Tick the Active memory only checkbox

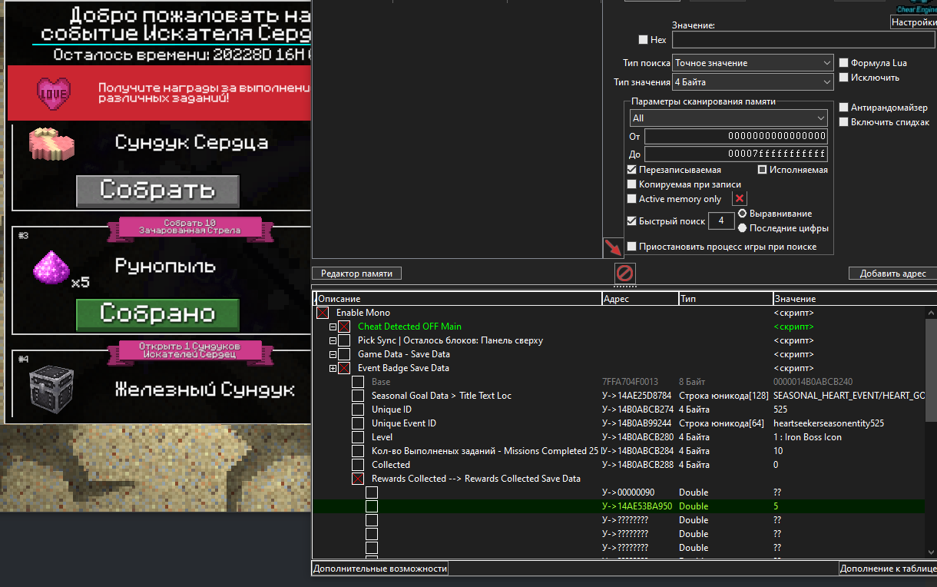tap(632, 199)
